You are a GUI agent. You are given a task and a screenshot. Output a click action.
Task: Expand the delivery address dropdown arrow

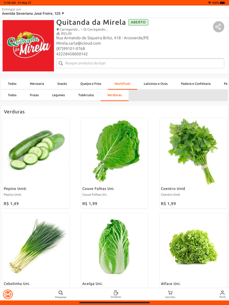63,13
